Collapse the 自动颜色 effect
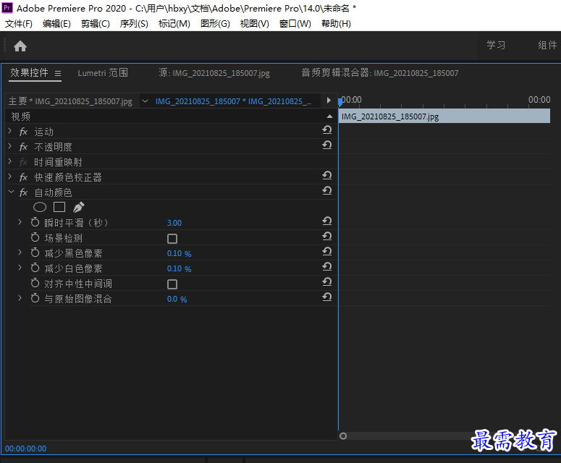Image resolution: width=561 pixels, height=463 pixels. click(11, 192)
